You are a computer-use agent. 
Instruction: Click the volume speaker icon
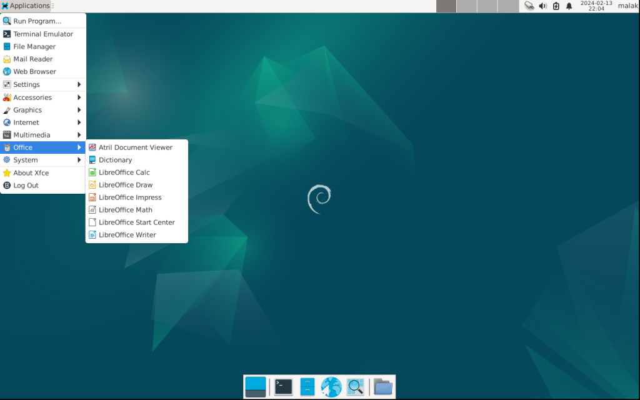[542, 6]
